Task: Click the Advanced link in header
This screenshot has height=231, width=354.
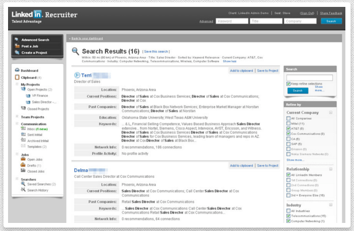Action: [x=206, y=21]
